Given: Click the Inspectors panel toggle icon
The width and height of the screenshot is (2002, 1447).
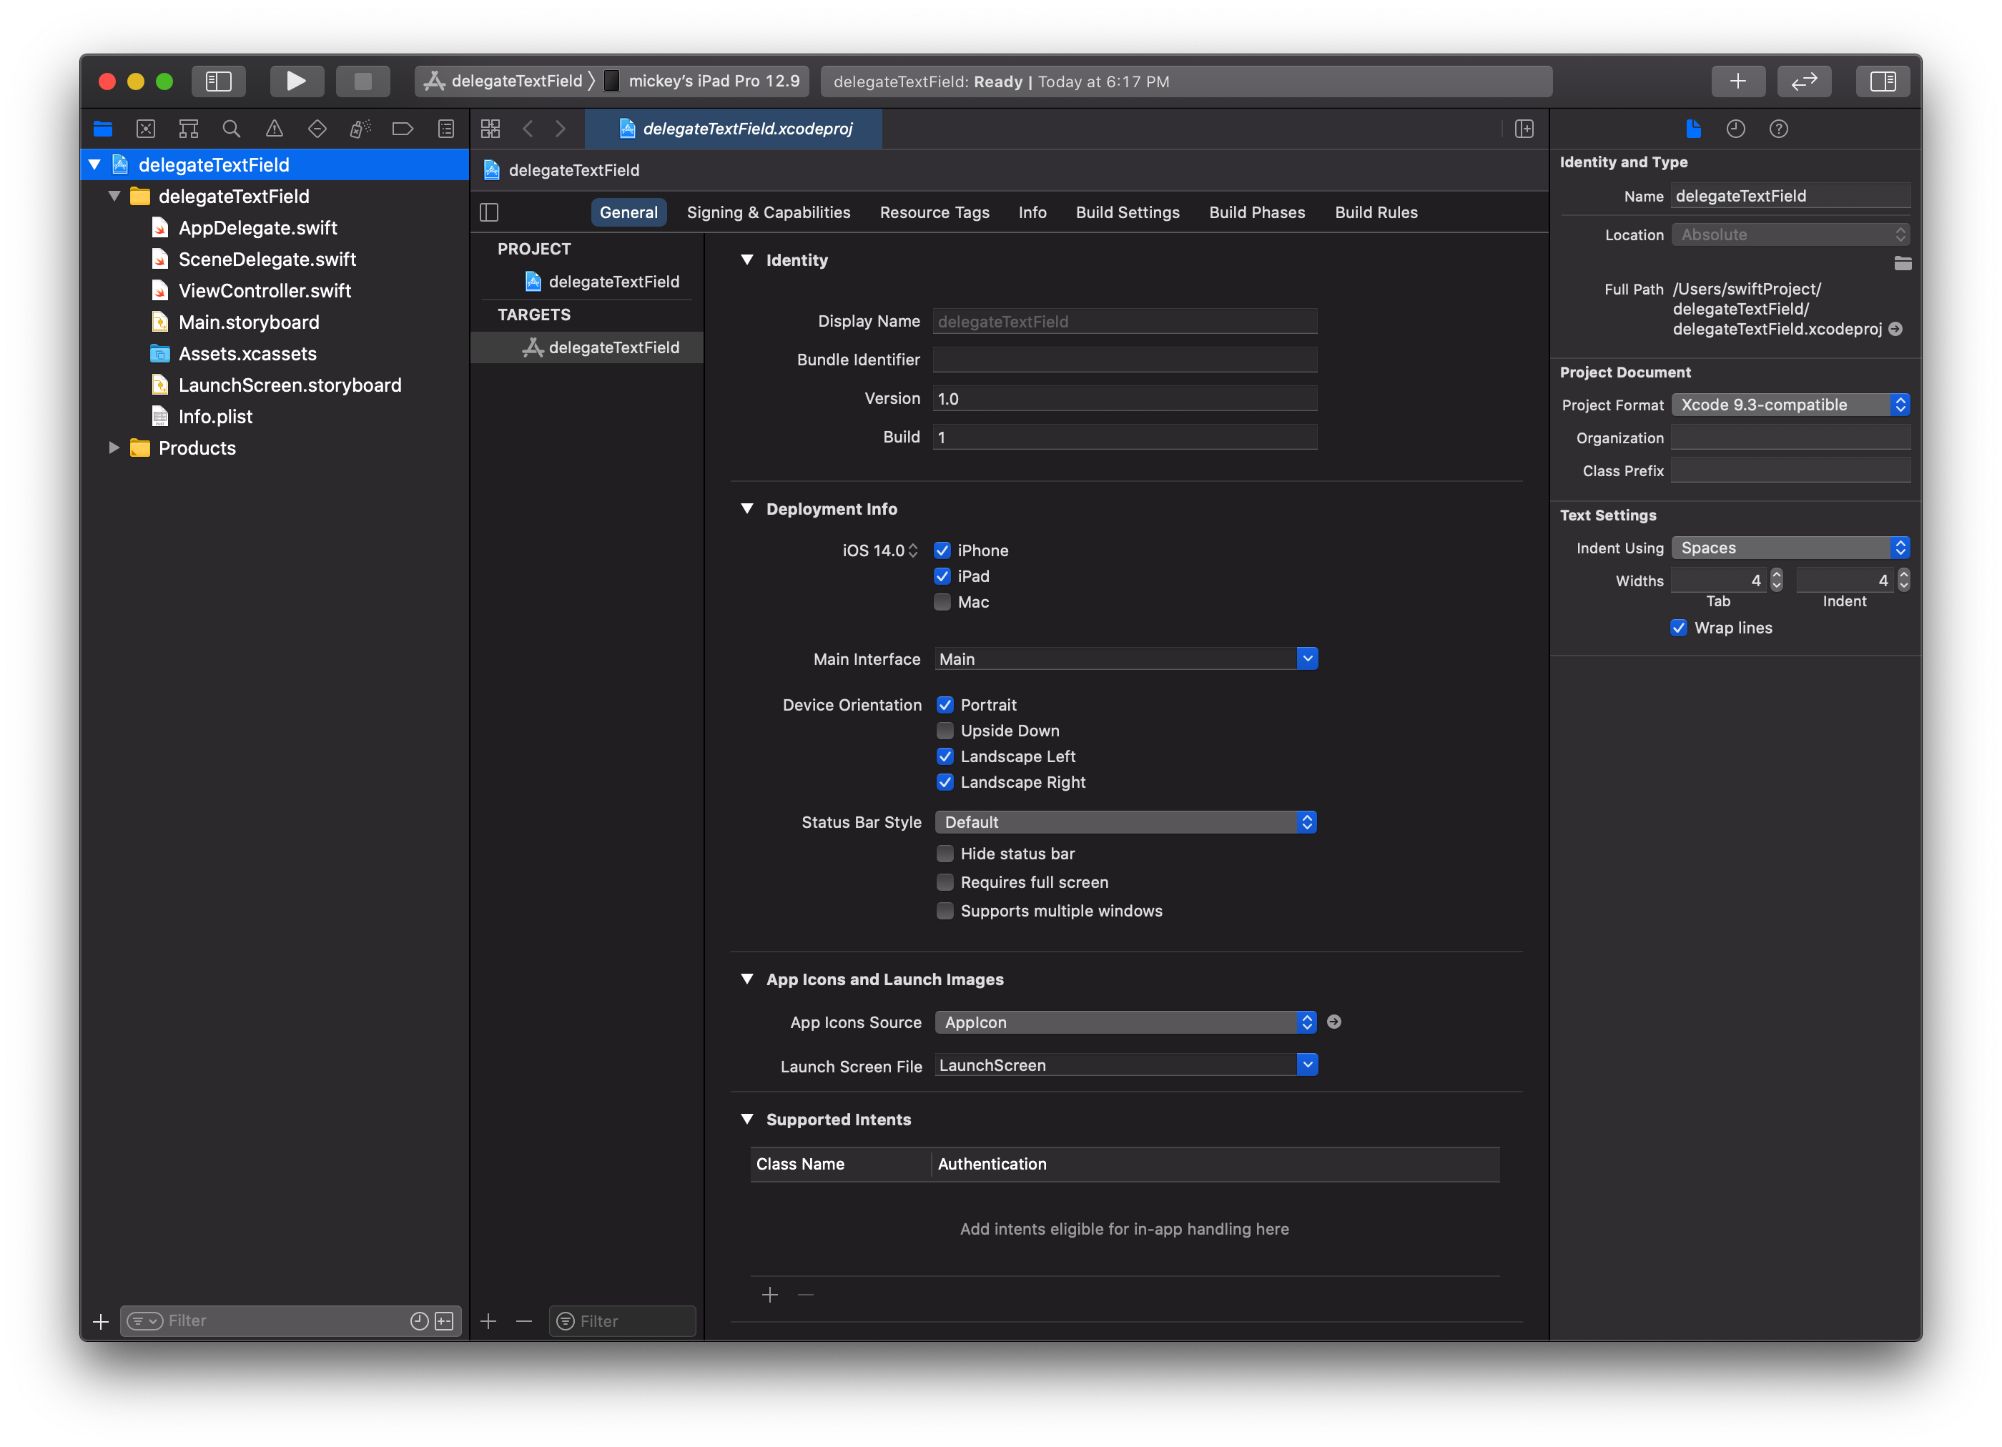Looking at the screenshot, I should (x=1883, y=81).
